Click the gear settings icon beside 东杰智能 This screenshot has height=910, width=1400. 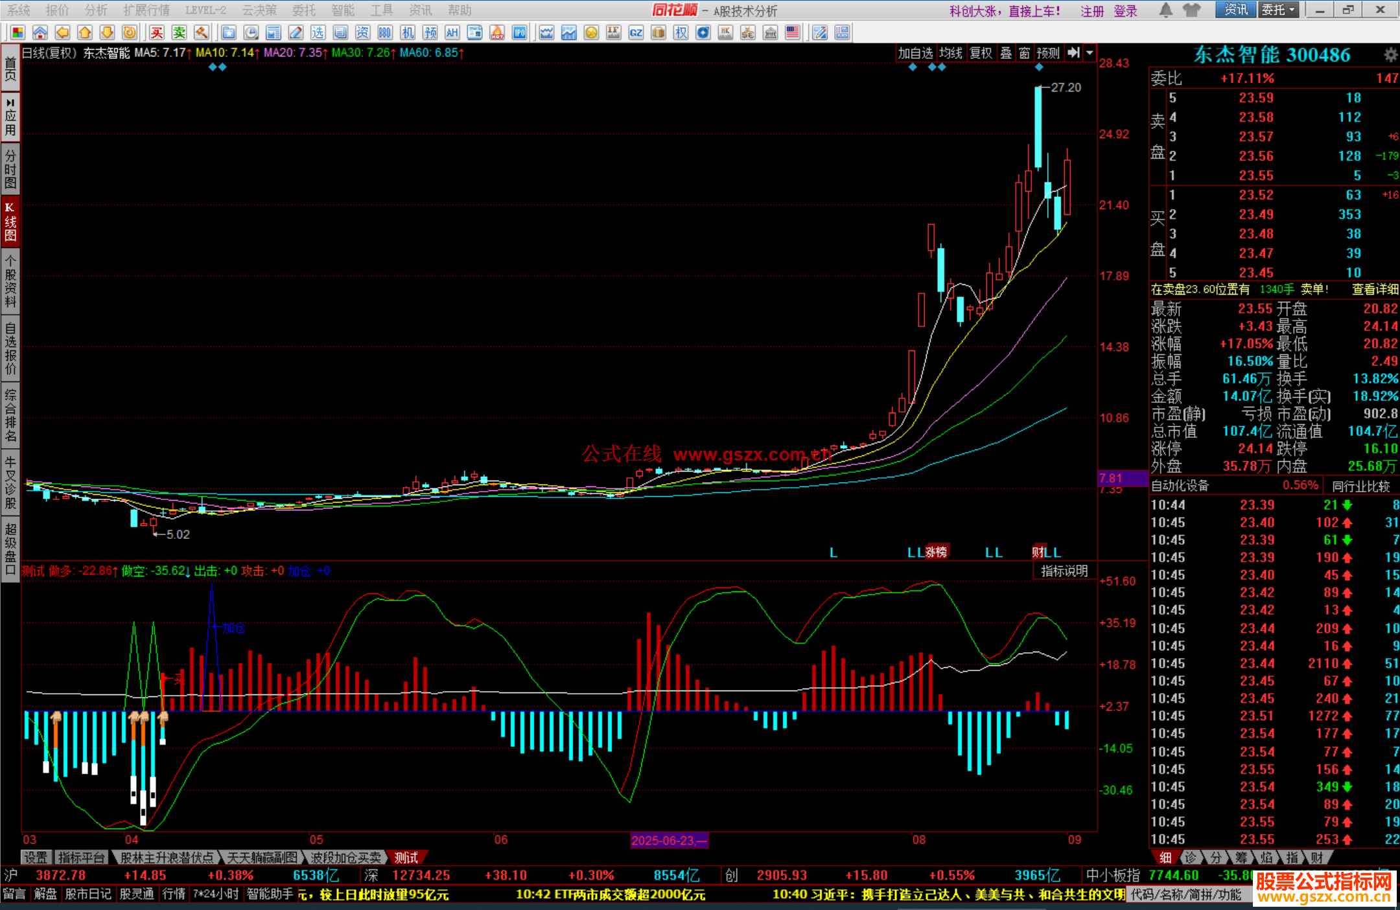point(1390,54)
